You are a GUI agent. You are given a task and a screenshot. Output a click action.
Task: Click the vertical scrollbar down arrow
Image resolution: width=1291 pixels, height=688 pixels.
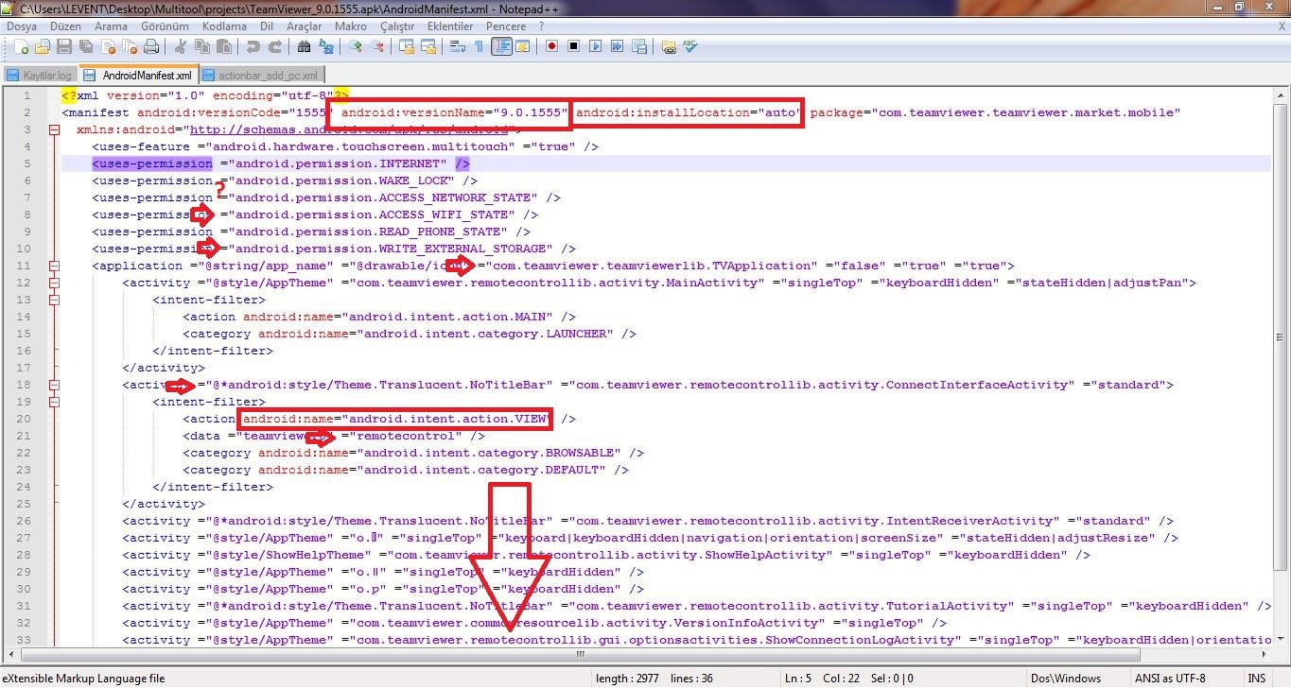pos(1282,640)
